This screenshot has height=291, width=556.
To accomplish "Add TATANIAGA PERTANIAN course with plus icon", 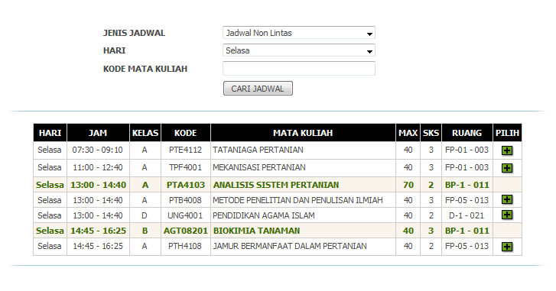I will coord(507,150).
